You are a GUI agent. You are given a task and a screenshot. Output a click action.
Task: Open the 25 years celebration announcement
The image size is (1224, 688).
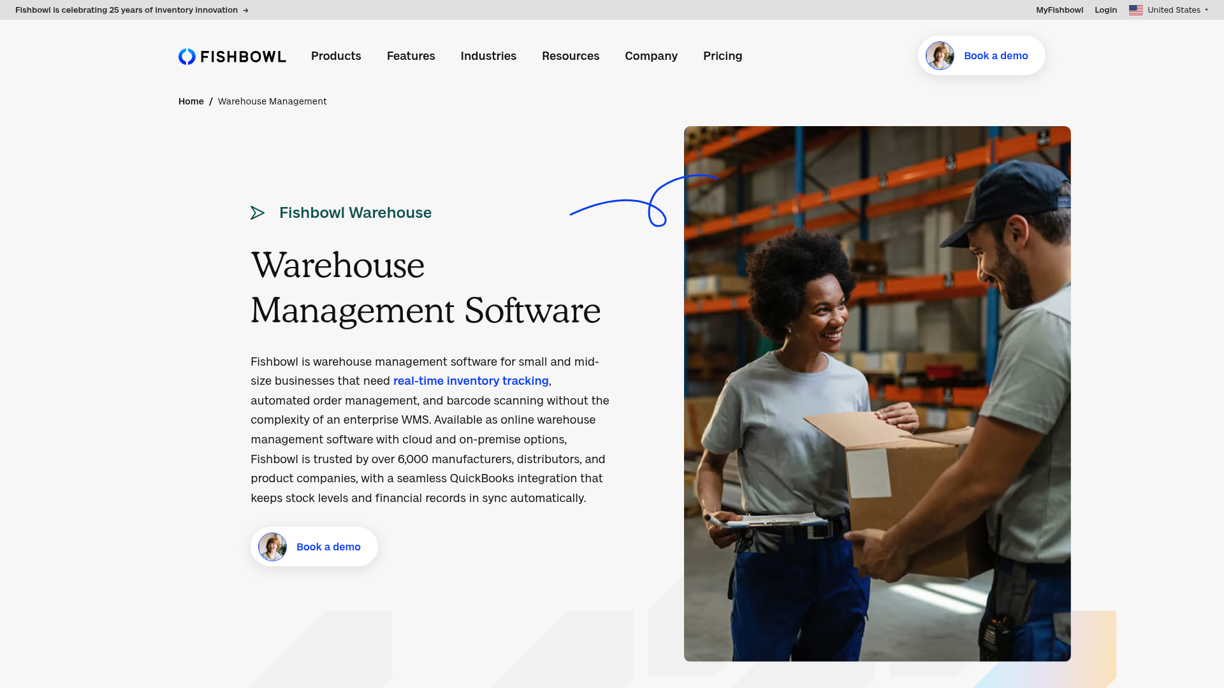pyautogui.click(x=131, y=10)
